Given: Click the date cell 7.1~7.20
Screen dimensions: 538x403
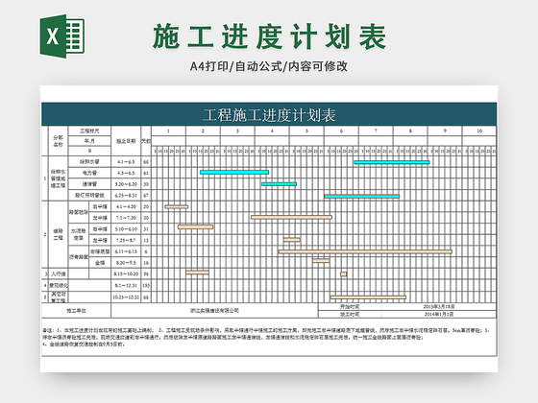Looking at the screenshot, I should 126,218.
